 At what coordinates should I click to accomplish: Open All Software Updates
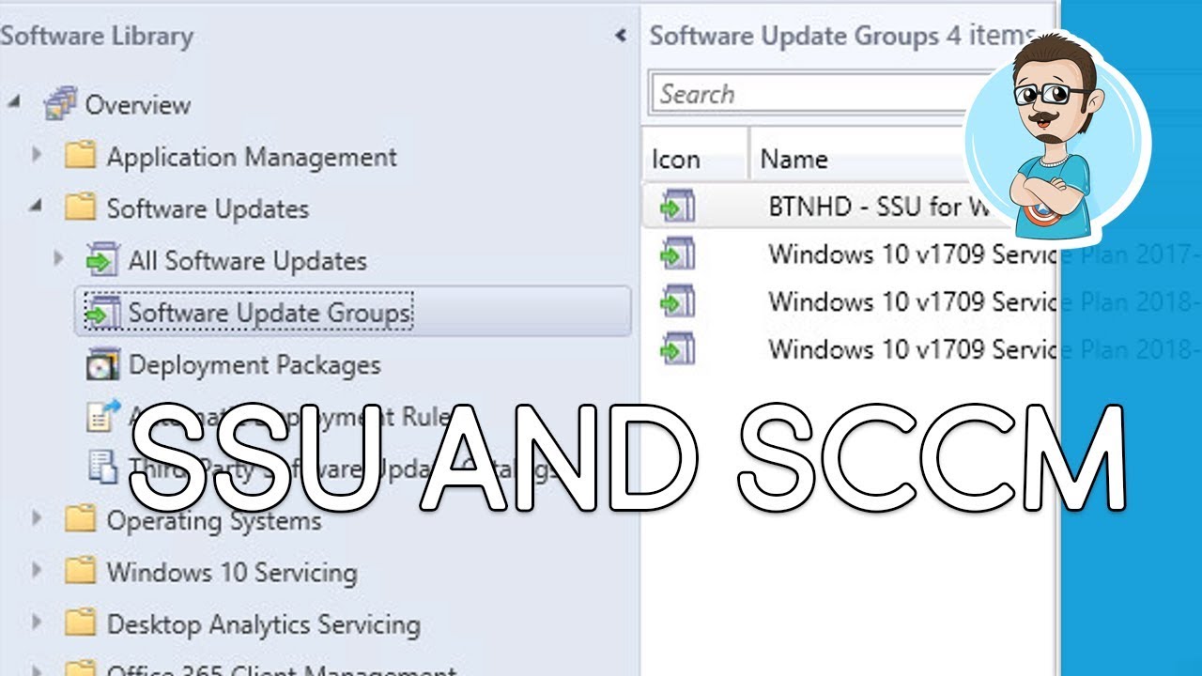click(247, 260)
